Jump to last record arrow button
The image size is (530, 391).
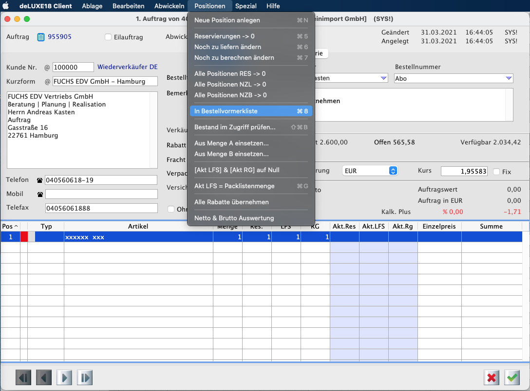coord(85,377)
